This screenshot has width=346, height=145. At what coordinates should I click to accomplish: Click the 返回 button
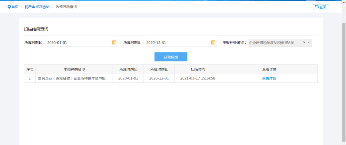point(322,7)
